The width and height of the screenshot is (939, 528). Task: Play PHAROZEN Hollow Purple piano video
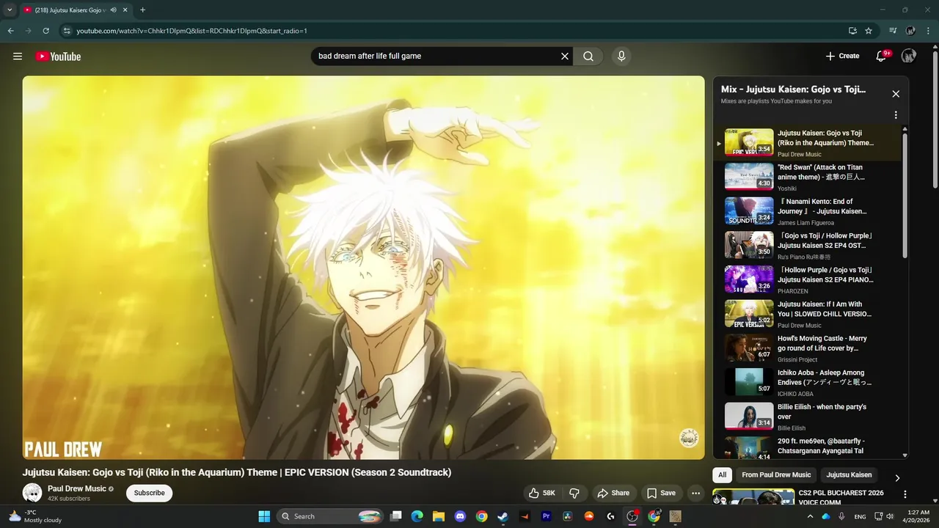tap(807, 279)
